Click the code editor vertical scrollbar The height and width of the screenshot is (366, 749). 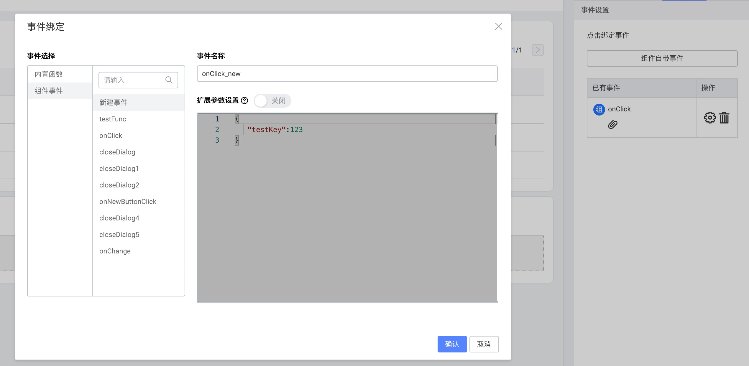(496, 140)
